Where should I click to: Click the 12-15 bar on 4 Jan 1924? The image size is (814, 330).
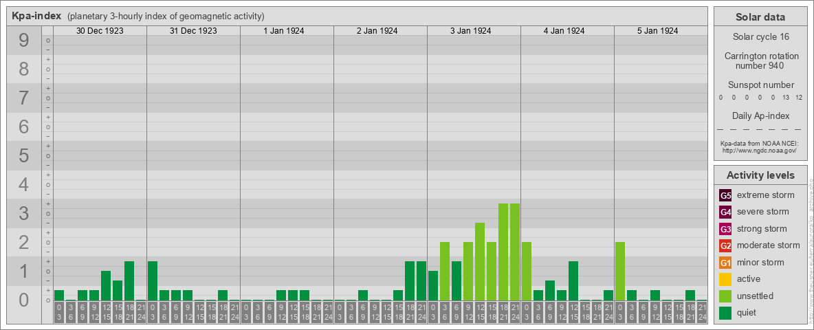point(573,280)
